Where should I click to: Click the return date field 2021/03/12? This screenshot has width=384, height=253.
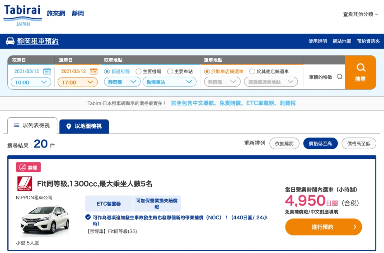click(x=74, y=71)
